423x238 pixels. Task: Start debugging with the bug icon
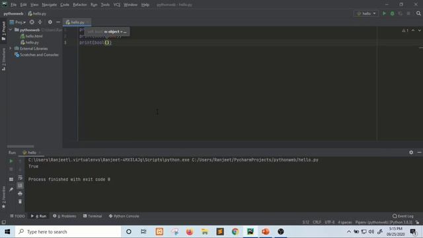pos(392,13)
